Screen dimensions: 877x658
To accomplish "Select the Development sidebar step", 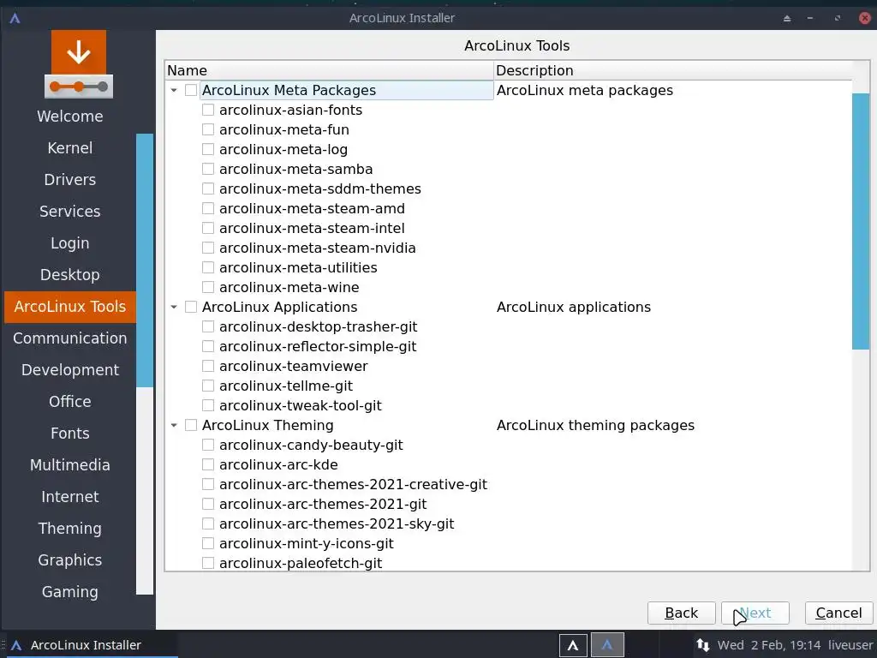I will click(x=70, y=370).
